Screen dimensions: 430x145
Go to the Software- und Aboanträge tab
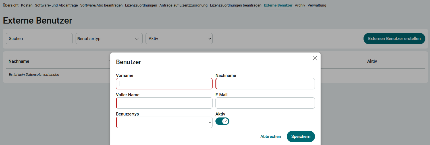coord(56,5)
